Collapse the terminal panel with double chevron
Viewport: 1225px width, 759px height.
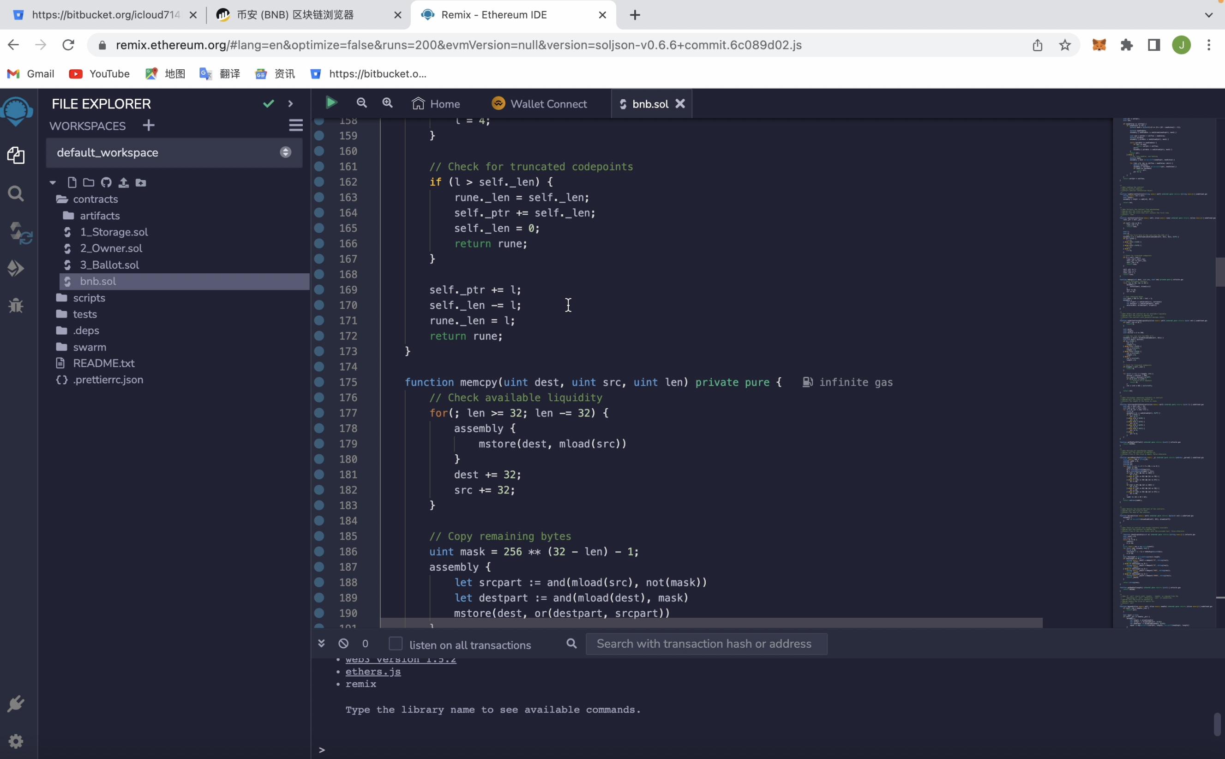pyautogui.click(x=321, y=643)
